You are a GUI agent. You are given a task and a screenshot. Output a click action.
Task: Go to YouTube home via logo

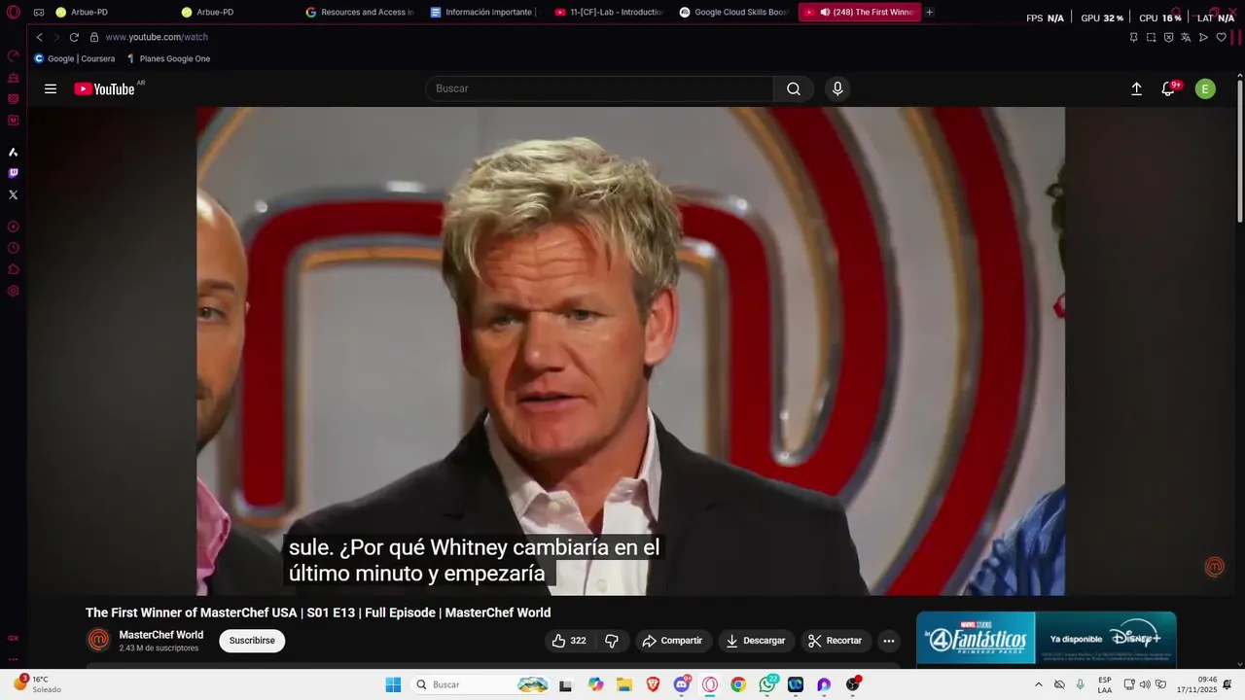point(105,88)
